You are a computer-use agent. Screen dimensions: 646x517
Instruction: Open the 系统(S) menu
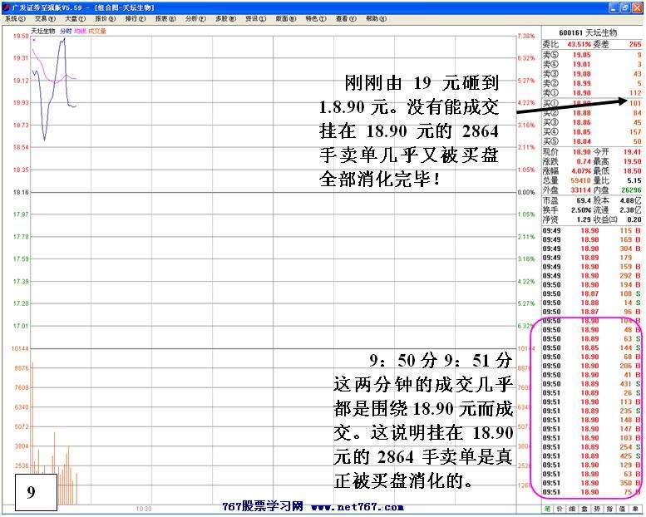[15, 17]
